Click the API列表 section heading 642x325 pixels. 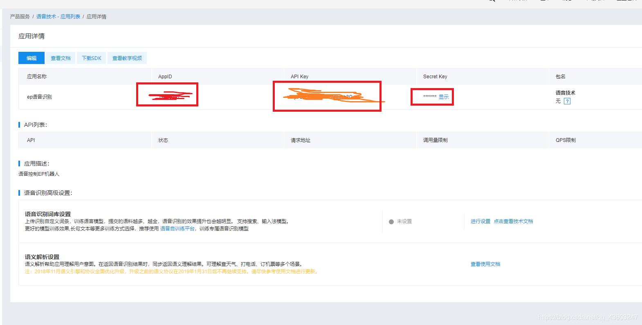pos(36,125)
